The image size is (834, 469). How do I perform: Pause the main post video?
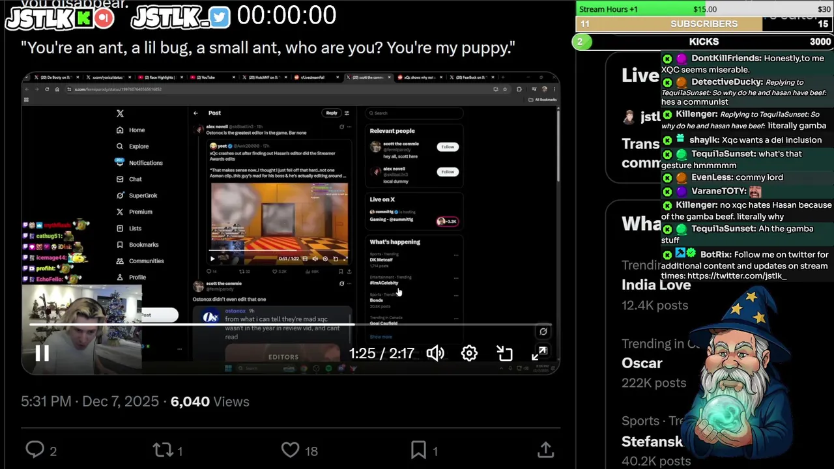[x=42, y=353]
